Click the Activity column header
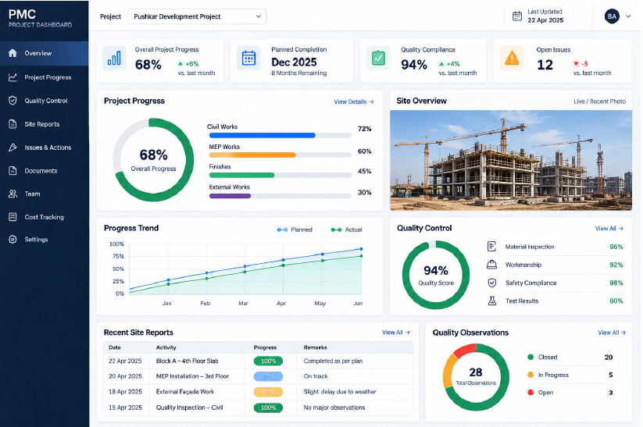Image resolution: width=643 pixels, height=427 pixels. coord(166,347)
